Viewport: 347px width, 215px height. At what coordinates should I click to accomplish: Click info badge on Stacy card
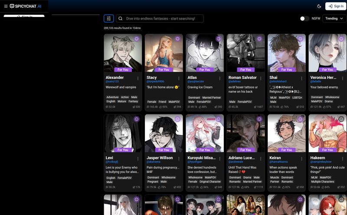[177, 39]
